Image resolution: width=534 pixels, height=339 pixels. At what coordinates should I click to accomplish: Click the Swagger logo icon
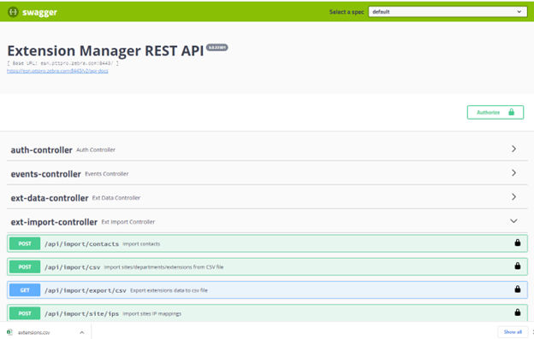click(13, 12)
